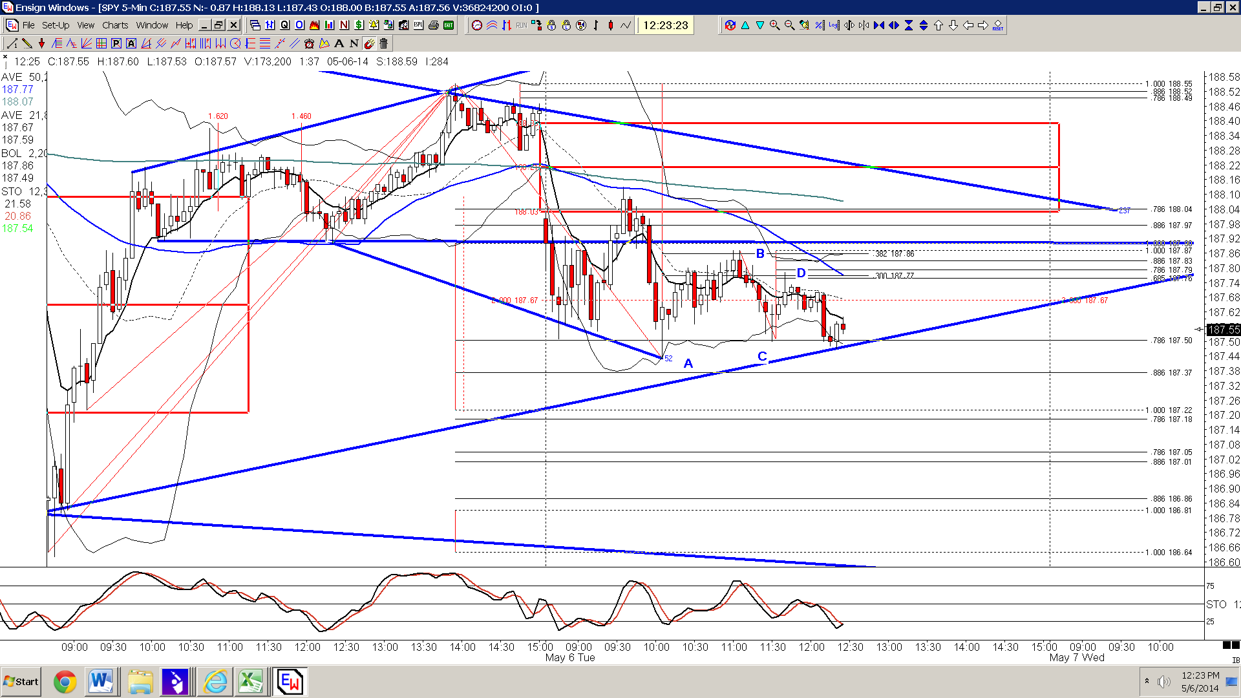The image size is (1241, 698).
Task: Click the white right arrow scroll icon
Action: [x=983, y=25]
